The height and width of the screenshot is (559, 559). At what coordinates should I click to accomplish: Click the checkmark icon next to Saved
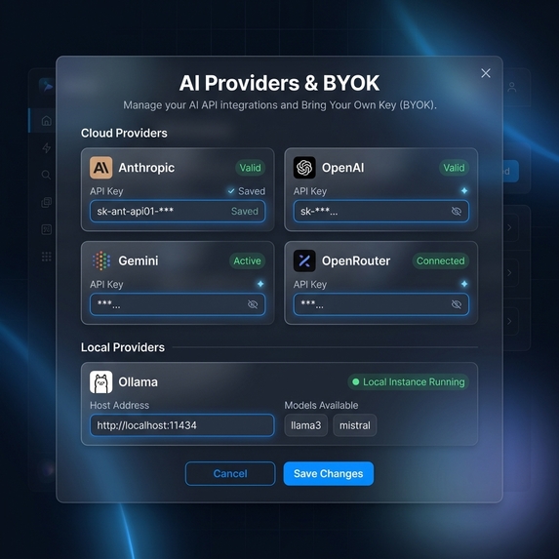(x=231, y=191)
